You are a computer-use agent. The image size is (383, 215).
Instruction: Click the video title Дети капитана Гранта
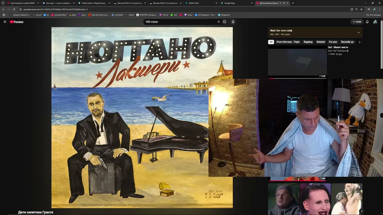coord(36,212)
